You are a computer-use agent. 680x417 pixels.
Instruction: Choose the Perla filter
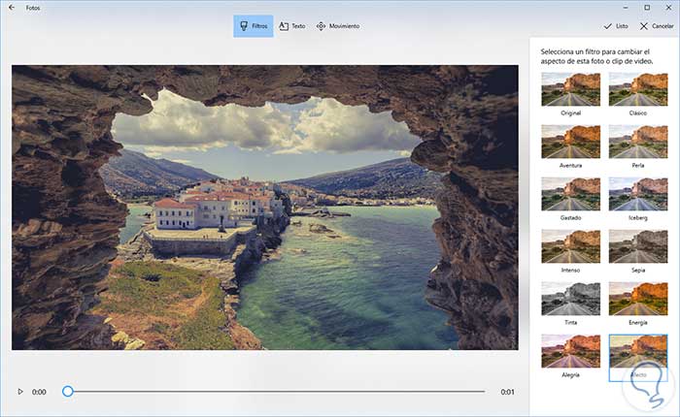pos(638,142)
